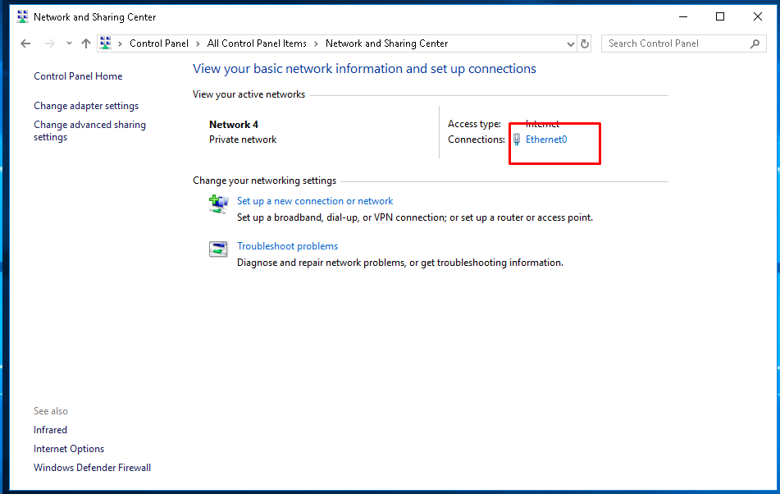Screen dimensions: 780x494
Task: Select Control Panel Home in the sidebar
Action: 78,75
